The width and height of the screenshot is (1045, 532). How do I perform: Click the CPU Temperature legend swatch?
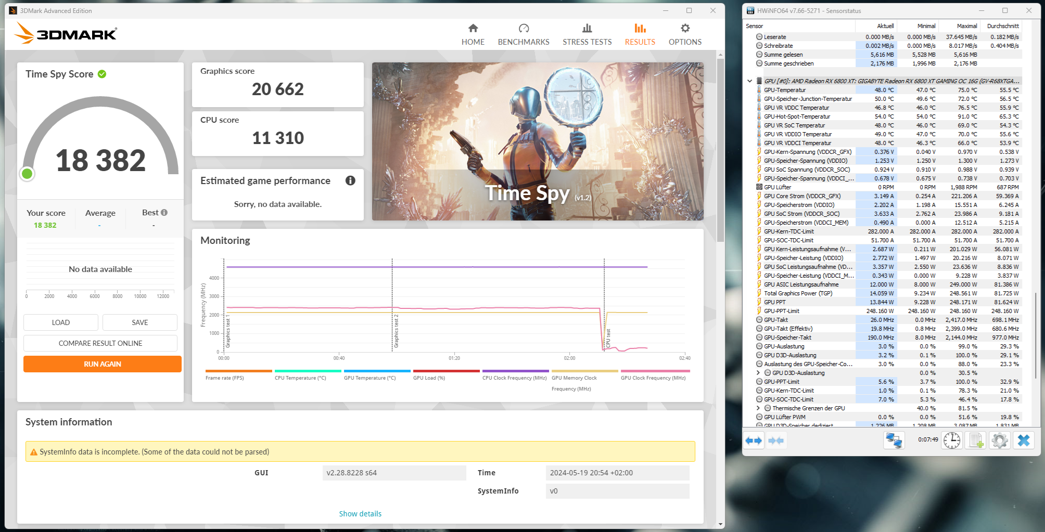tap(308, 371)
